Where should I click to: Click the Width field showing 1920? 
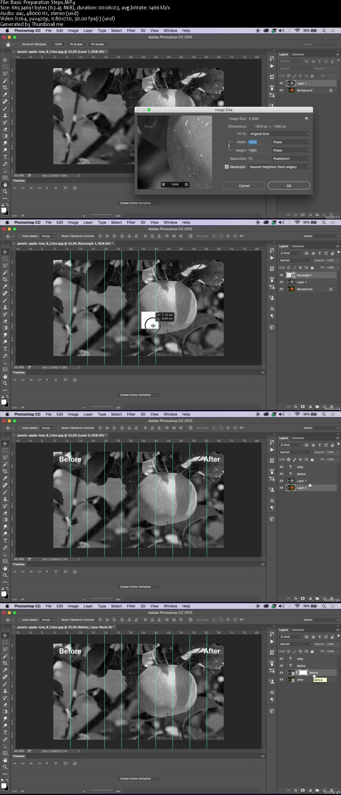[258, 142]
